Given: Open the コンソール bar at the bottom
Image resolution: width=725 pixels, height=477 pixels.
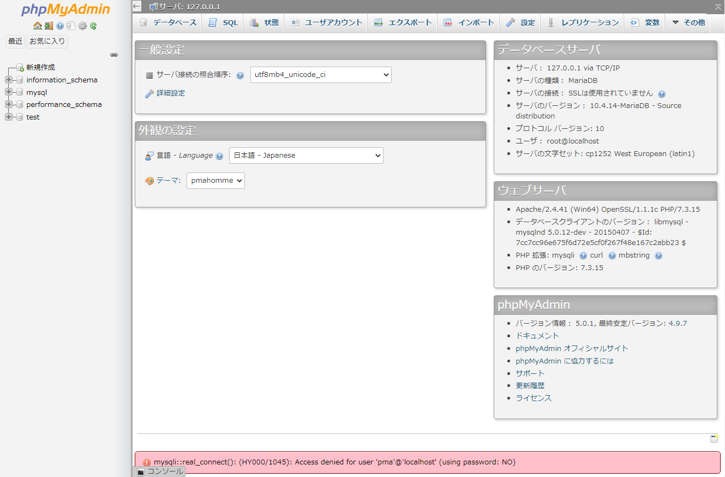Looking at the screenshot, I should 160,472.
